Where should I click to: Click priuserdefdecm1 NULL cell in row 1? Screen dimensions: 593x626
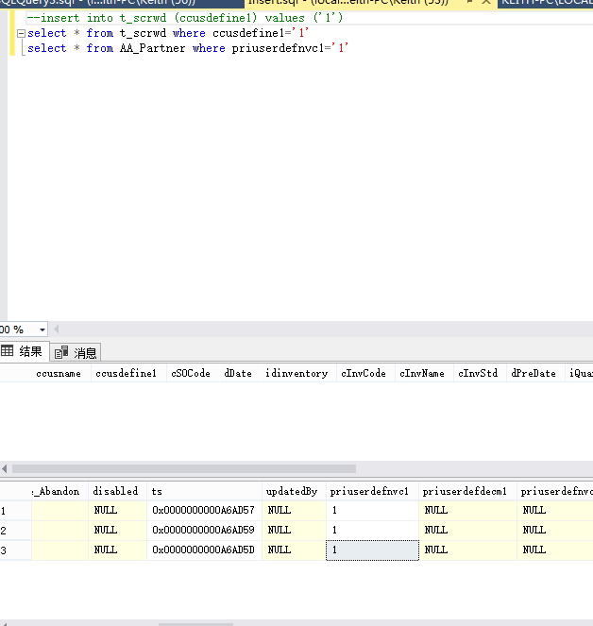pyautogui.click(x=467, y=510)
